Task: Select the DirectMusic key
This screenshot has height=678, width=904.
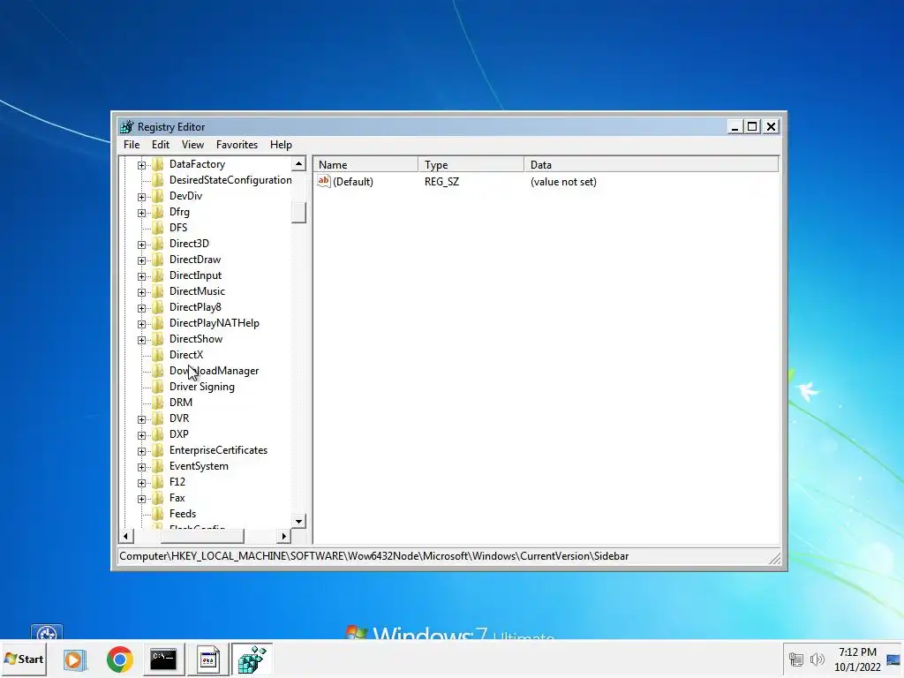Action: click(x=197, y=291)
